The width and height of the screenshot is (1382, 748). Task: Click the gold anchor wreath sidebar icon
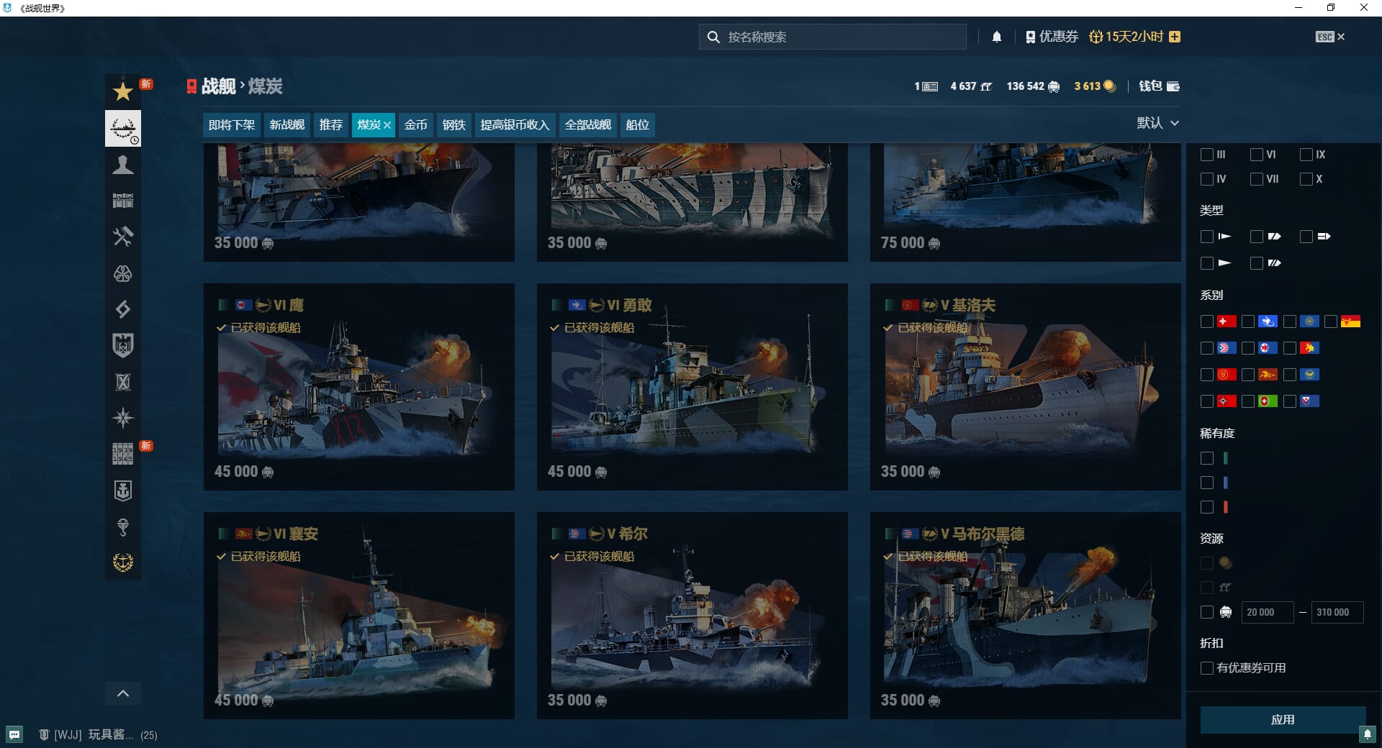[x=123, y=562]
